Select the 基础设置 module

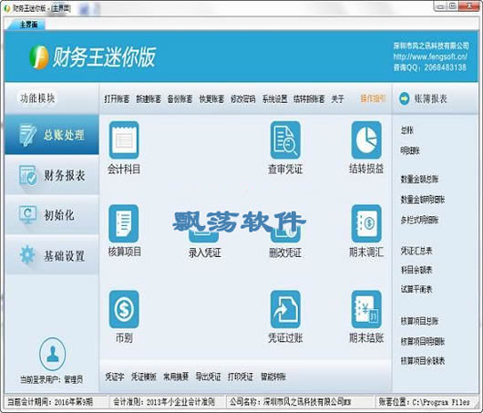tap(52, 255)
